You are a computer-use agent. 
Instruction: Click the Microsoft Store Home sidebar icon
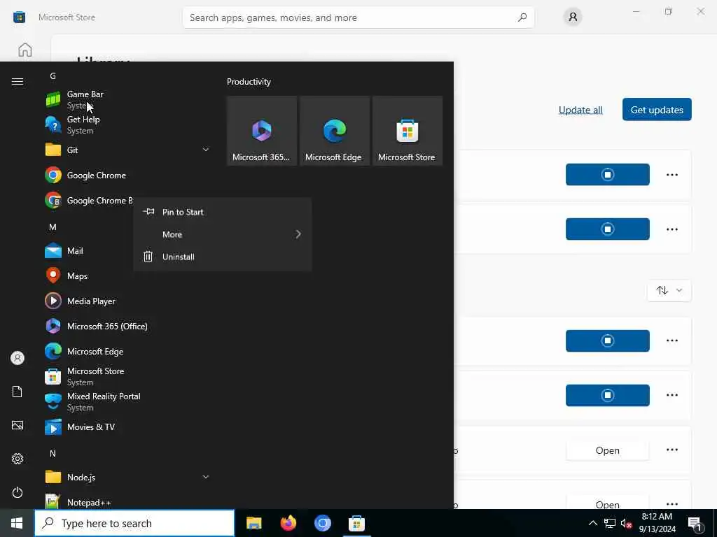coord(25,50)
